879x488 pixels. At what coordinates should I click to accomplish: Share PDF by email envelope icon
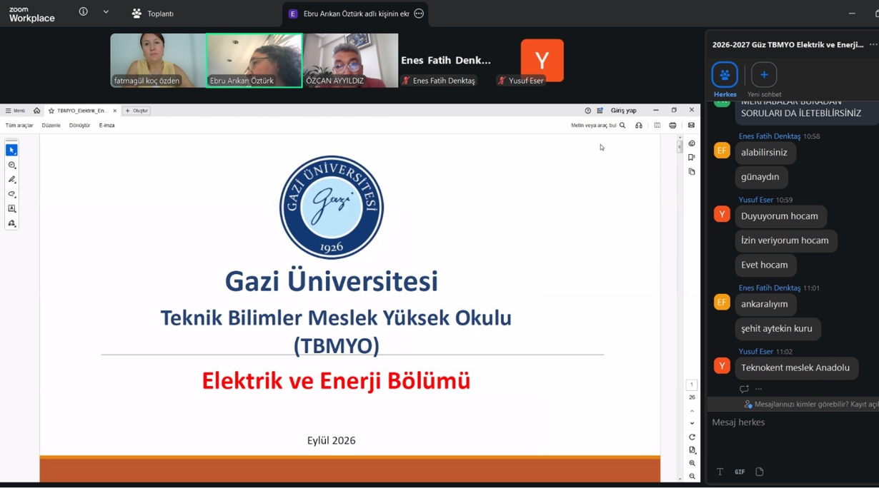(691, 126)
